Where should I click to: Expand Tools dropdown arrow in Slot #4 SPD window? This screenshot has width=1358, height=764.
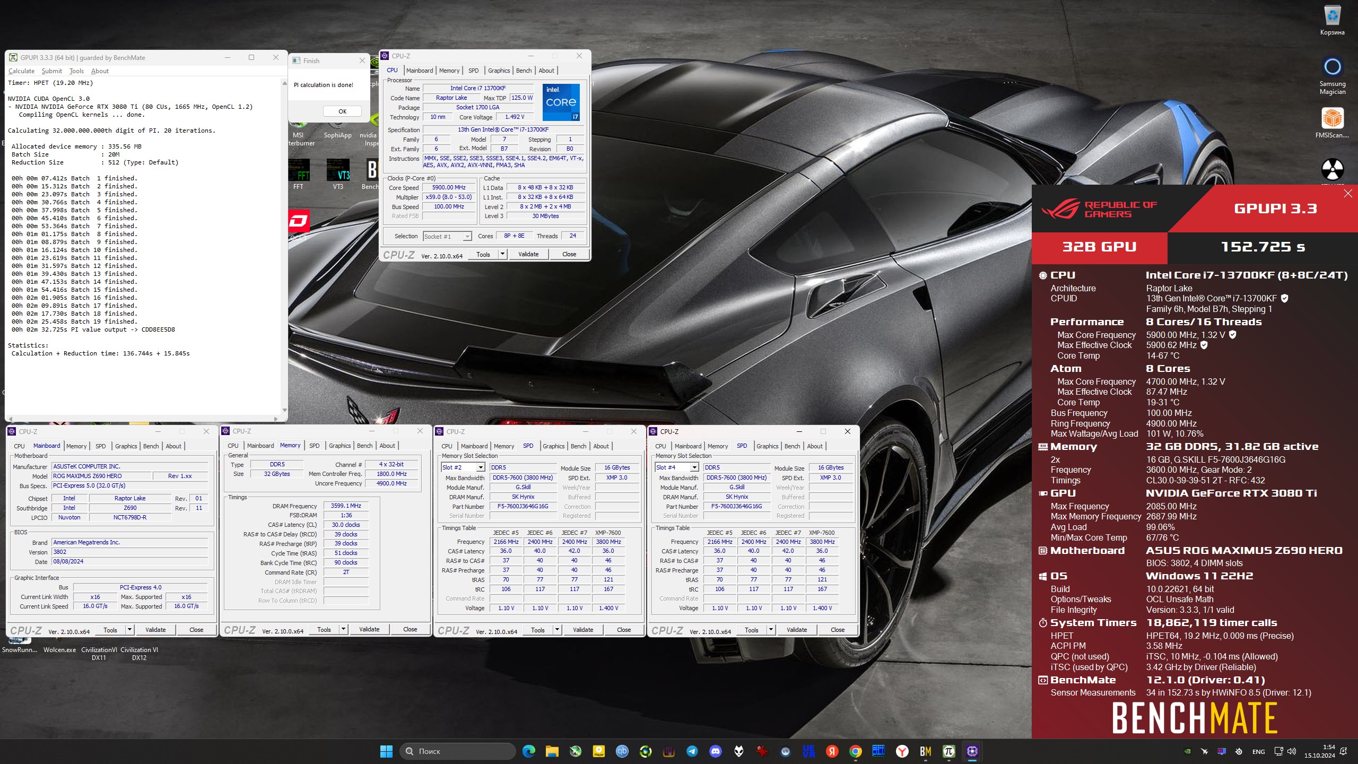coord(770,630)
